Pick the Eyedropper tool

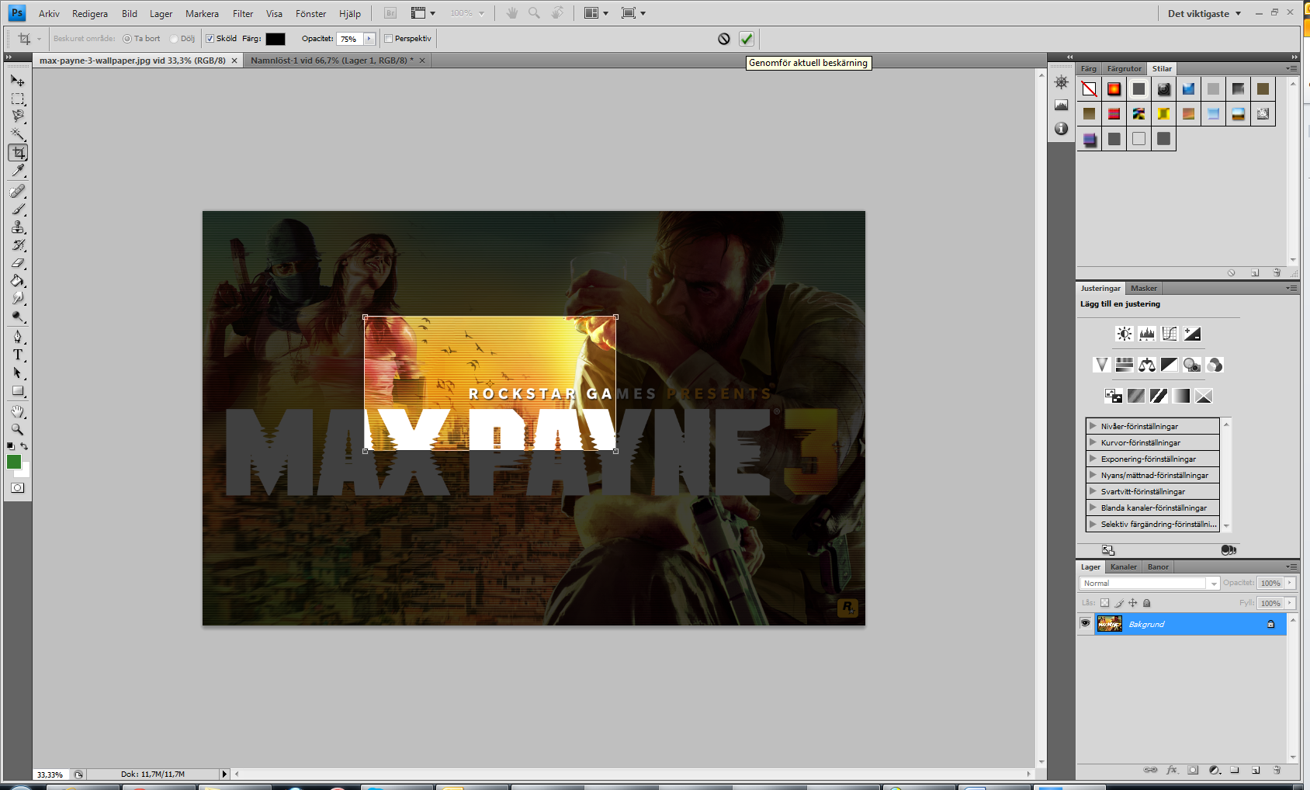[18, 171]
